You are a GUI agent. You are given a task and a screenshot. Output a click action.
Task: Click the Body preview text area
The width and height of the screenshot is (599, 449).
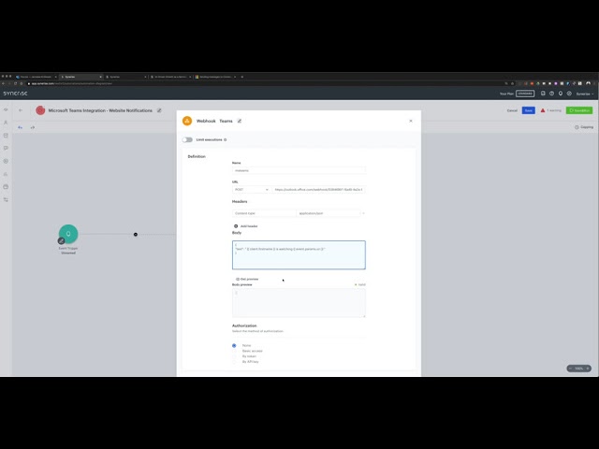(299, 303)
